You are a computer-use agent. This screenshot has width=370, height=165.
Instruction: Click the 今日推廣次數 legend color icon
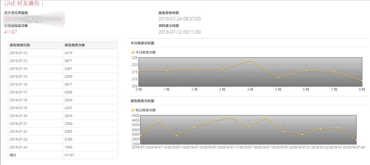pos(133,52)
